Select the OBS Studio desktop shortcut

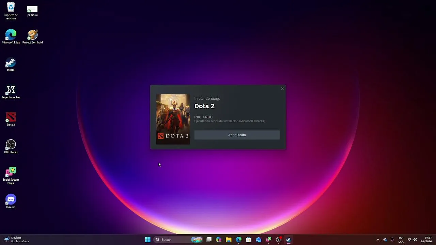coord(11,147)
